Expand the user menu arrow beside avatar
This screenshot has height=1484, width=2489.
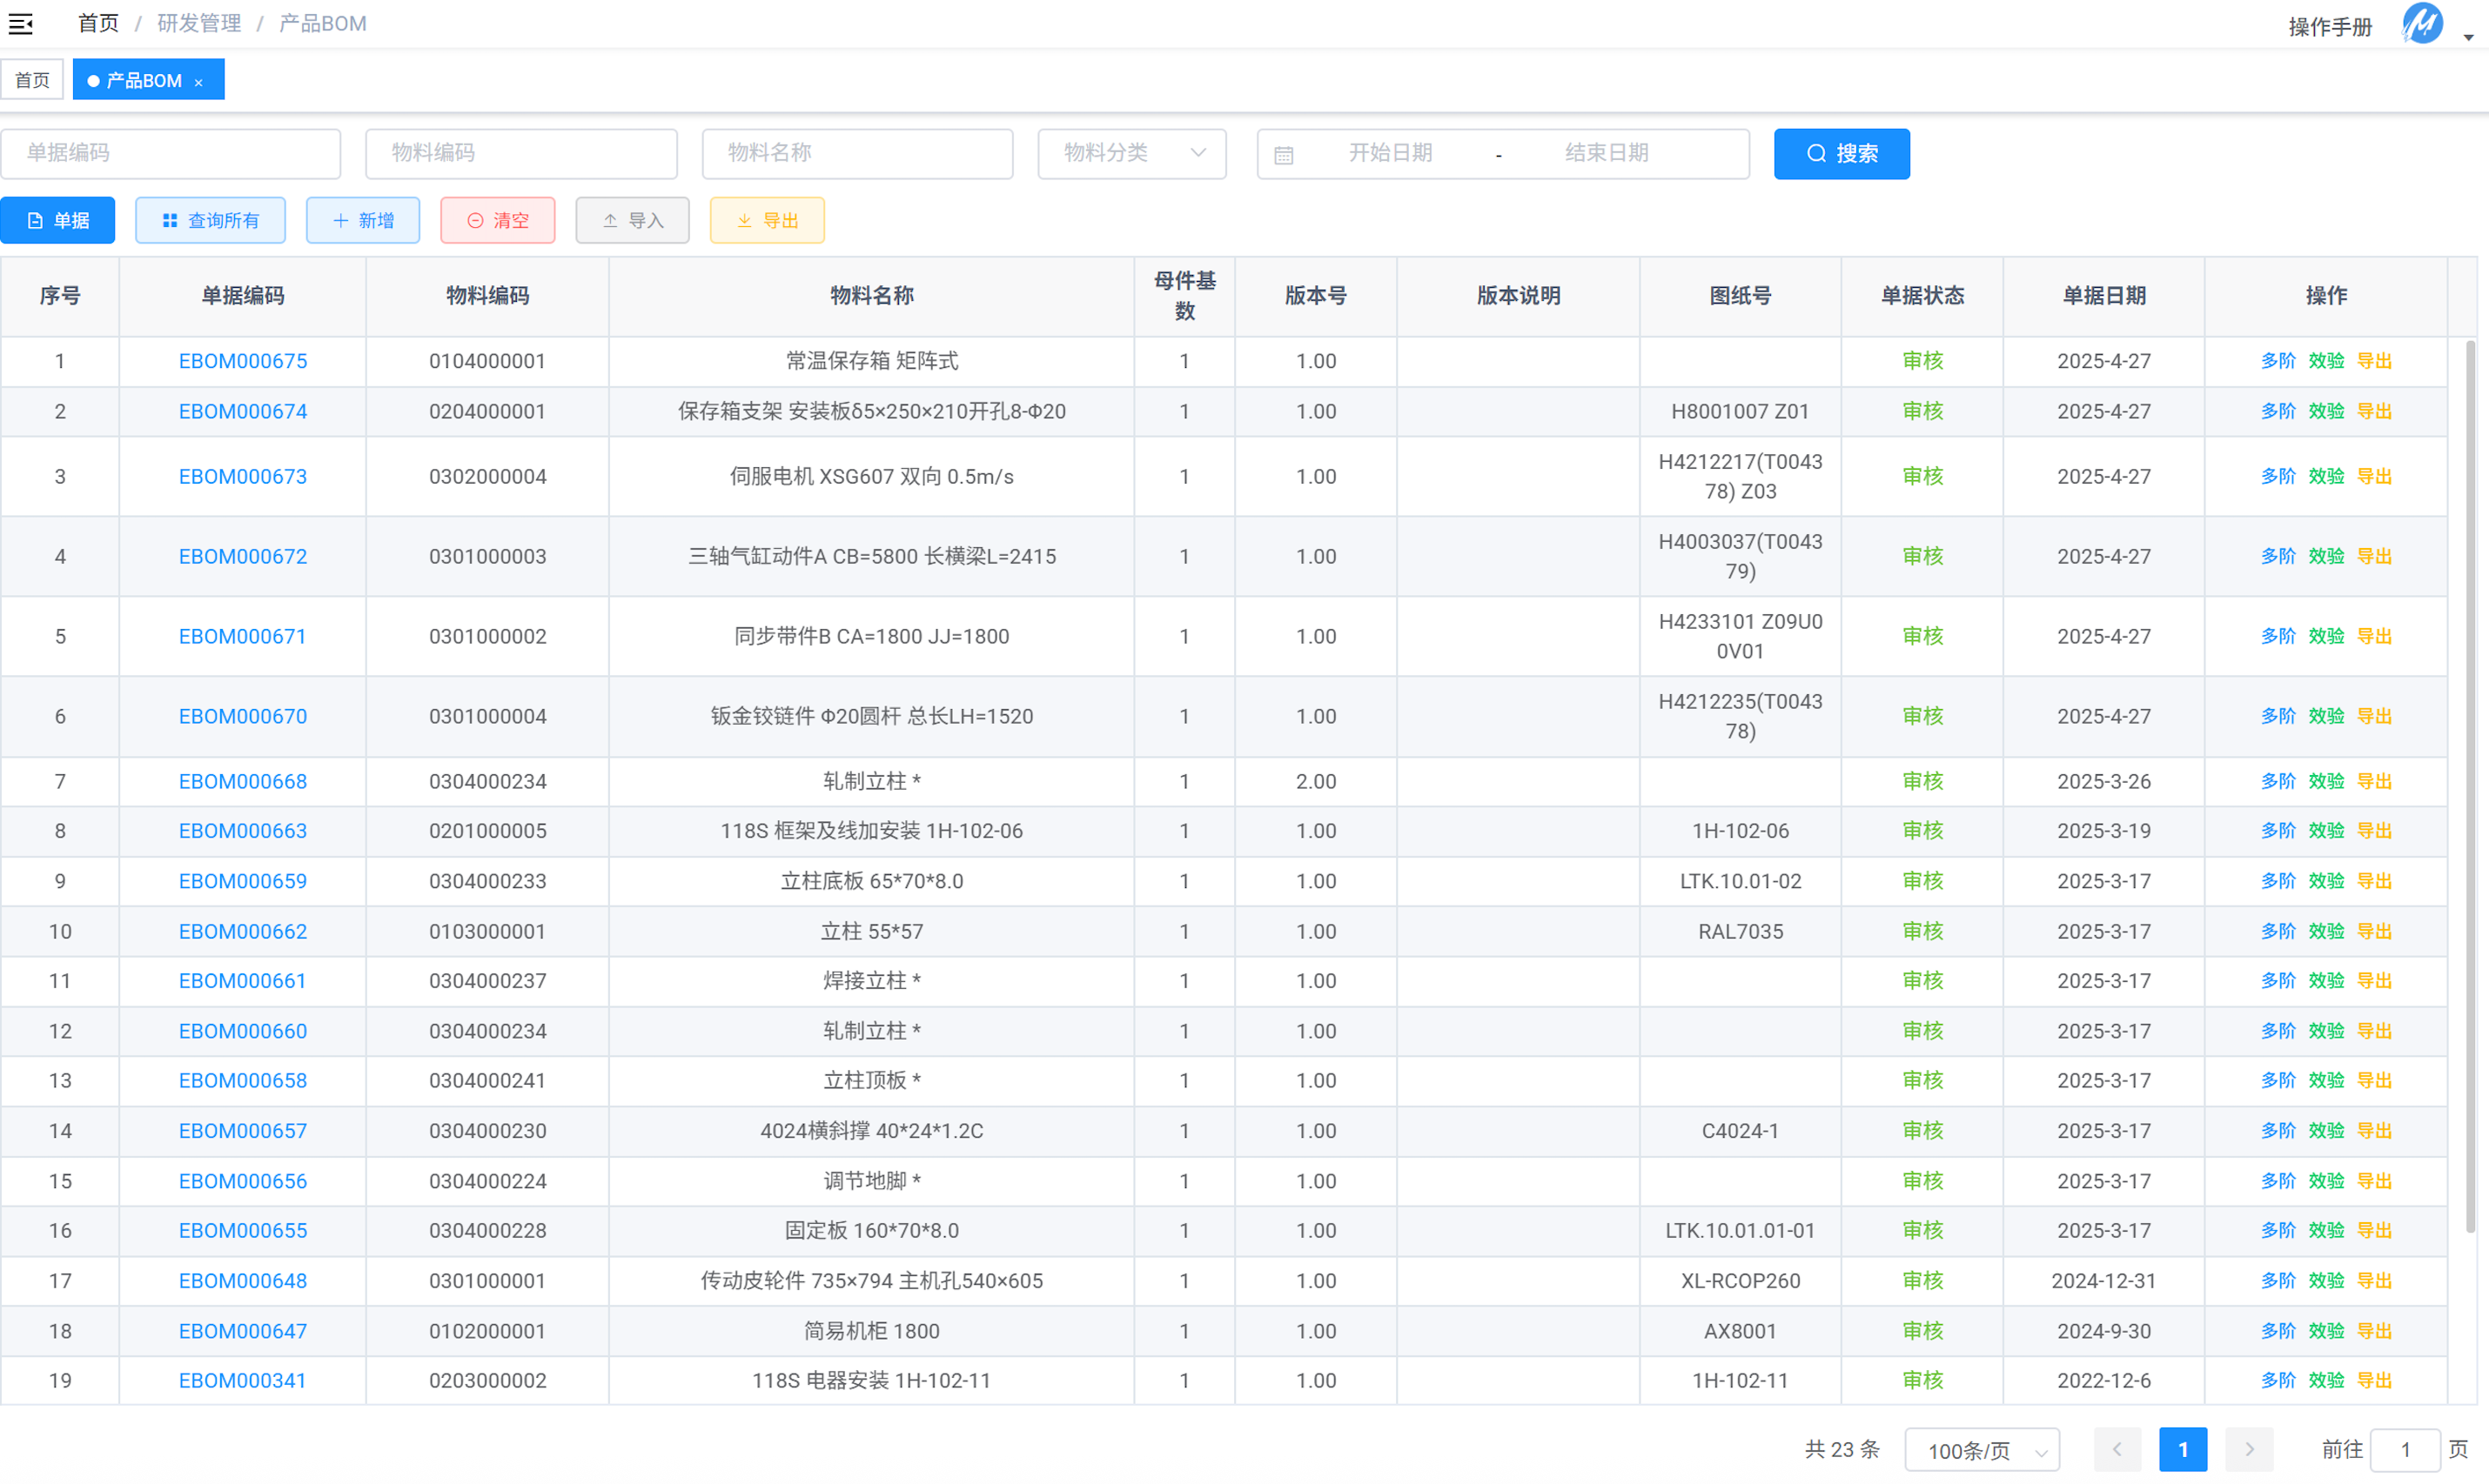click(2468, 37)
